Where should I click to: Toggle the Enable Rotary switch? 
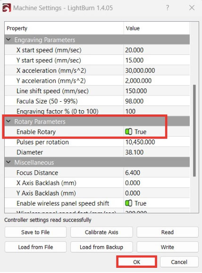(x=128, y=132)
